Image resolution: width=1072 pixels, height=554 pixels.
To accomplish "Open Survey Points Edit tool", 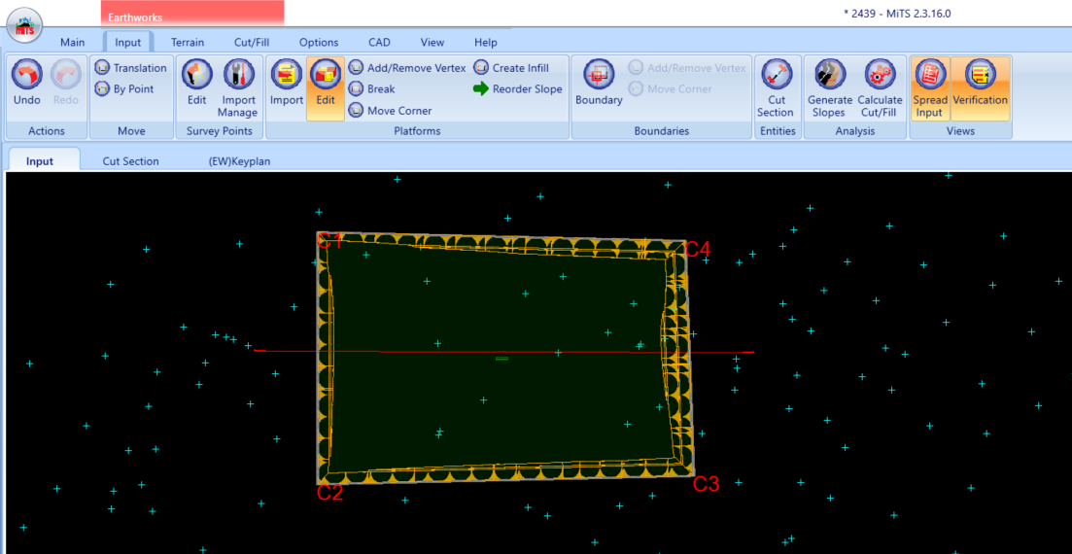I will (197, 82).
